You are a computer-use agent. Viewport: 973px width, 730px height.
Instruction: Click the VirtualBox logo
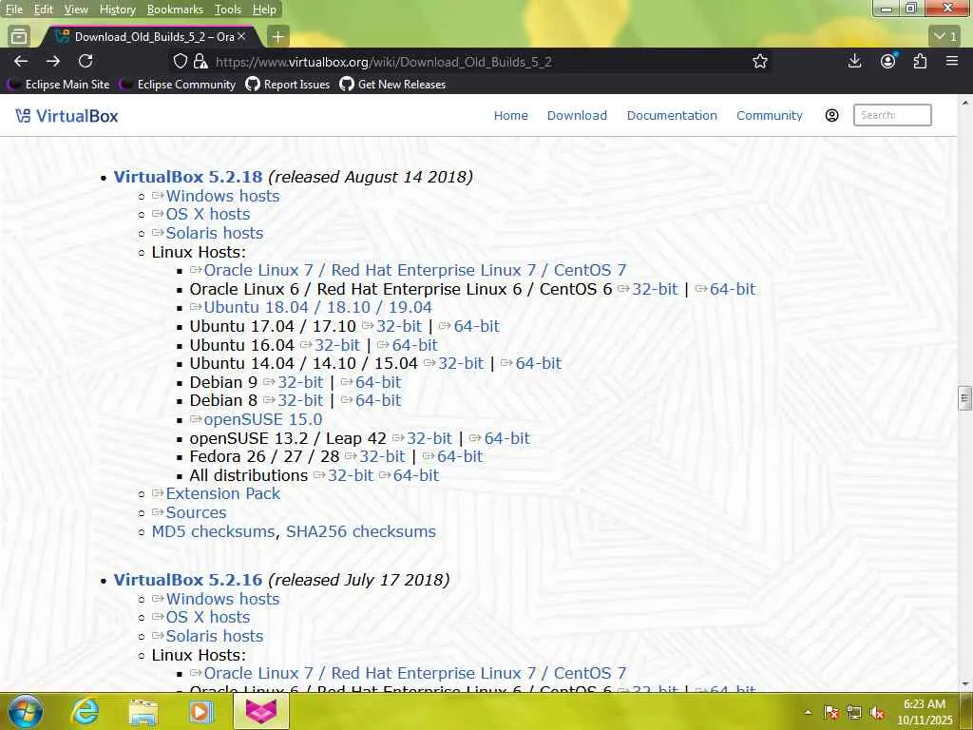tap(67, 116)
